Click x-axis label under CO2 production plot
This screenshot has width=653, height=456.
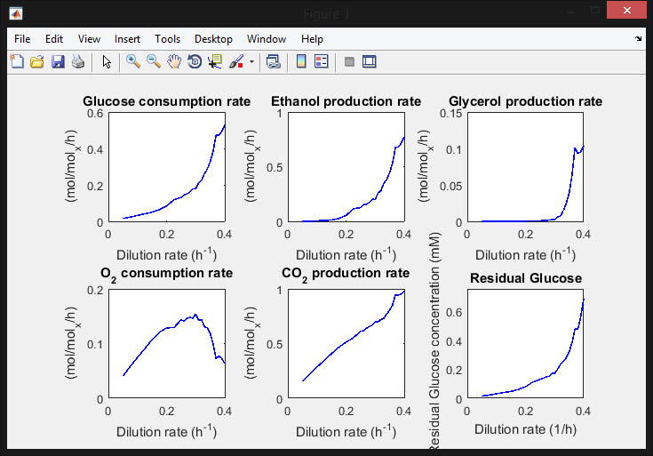(346, 431)
